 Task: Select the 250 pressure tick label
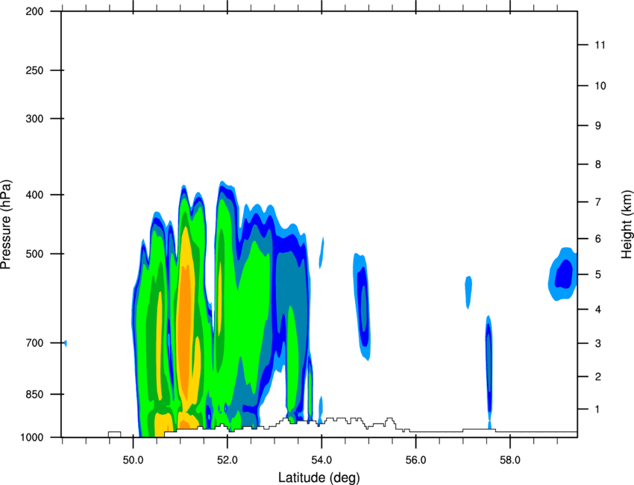[x=34, y=70]
